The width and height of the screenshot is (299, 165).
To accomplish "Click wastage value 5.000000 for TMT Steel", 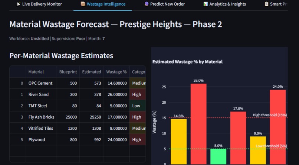I will [117, 106].
